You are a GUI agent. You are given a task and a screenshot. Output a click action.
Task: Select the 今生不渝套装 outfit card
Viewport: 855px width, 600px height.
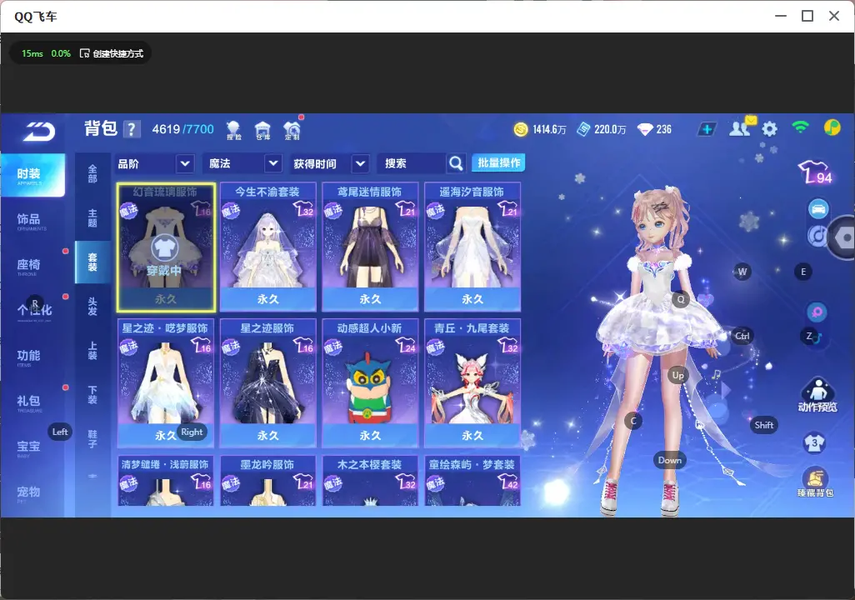267,247
